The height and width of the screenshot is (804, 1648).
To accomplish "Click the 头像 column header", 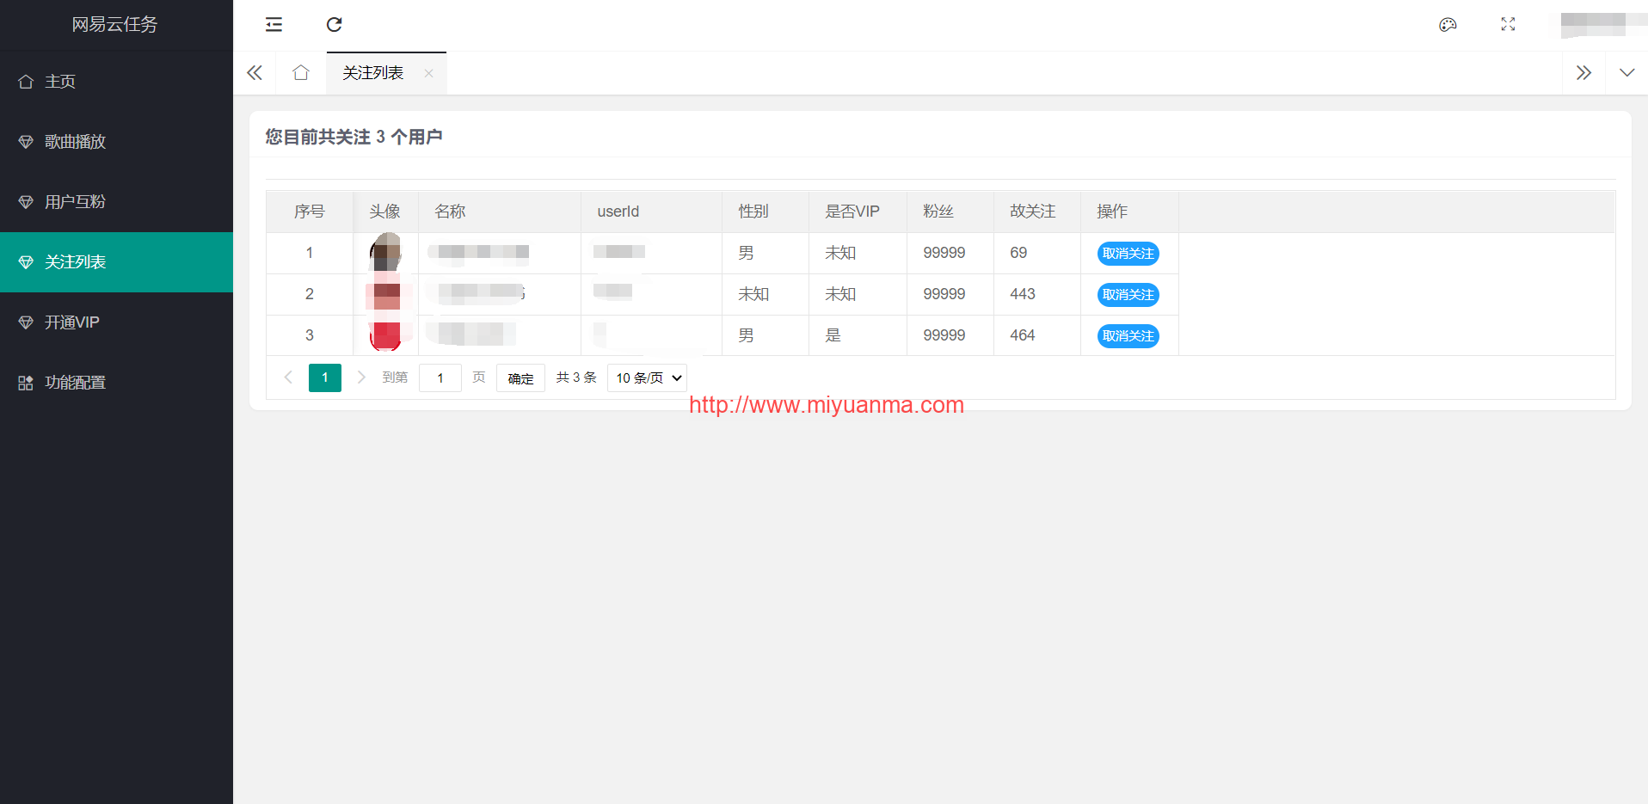I will pos(385,212).
